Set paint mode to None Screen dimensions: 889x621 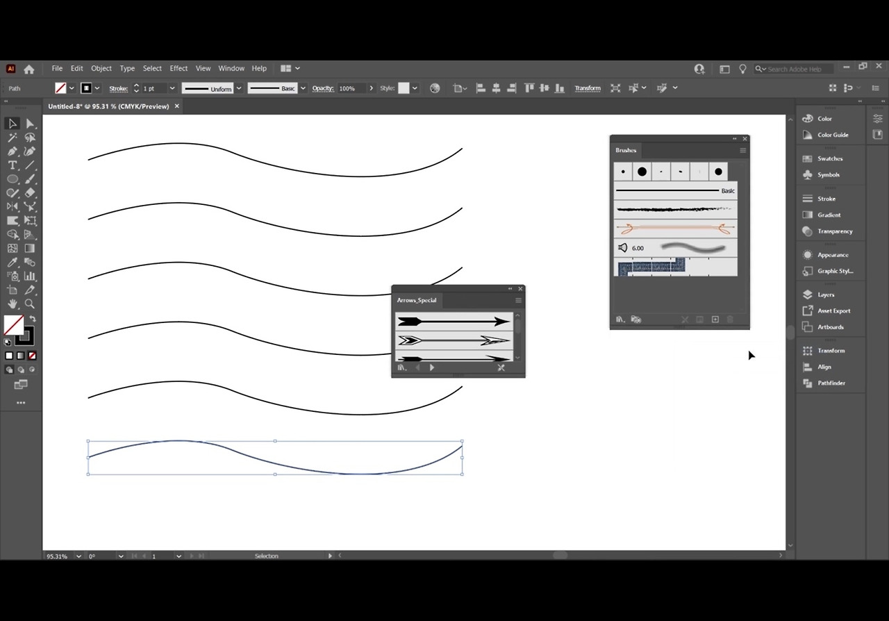pyautogui.click(x=31, y=356)
